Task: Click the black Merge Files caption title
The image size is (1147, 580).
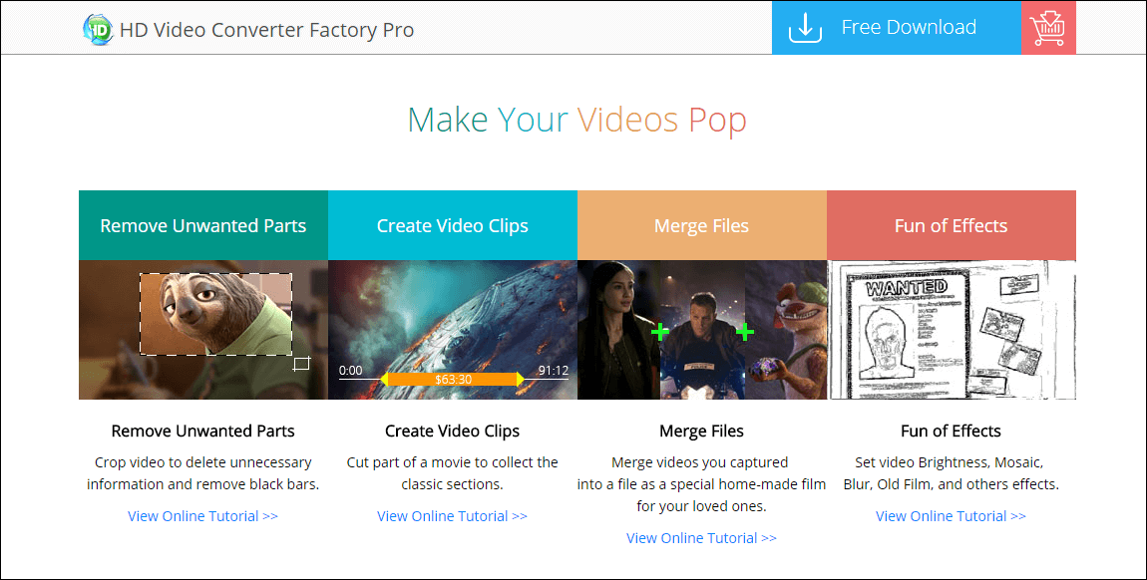Action: [x=701, y=431]
